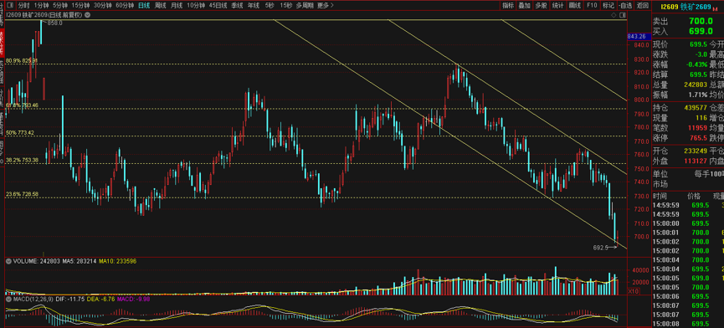Screen dimensions: 724x328
Task: Open the 更多 periods menu
Action: coord(326,6)
